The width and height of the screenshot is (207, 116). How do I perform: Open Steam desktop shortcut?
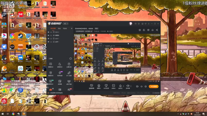[x=20, y=37]
